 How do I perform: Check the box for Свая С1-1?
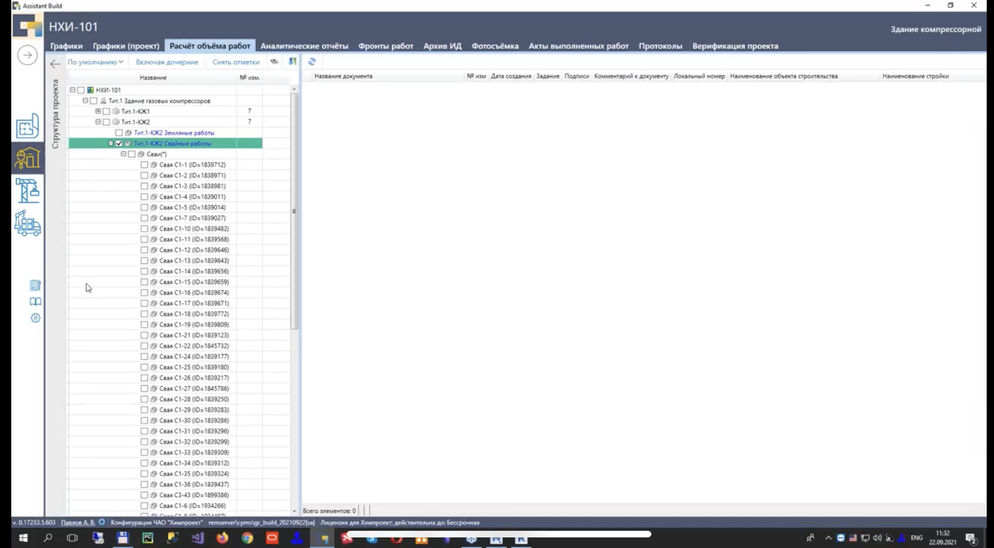(x=144, y=165)
